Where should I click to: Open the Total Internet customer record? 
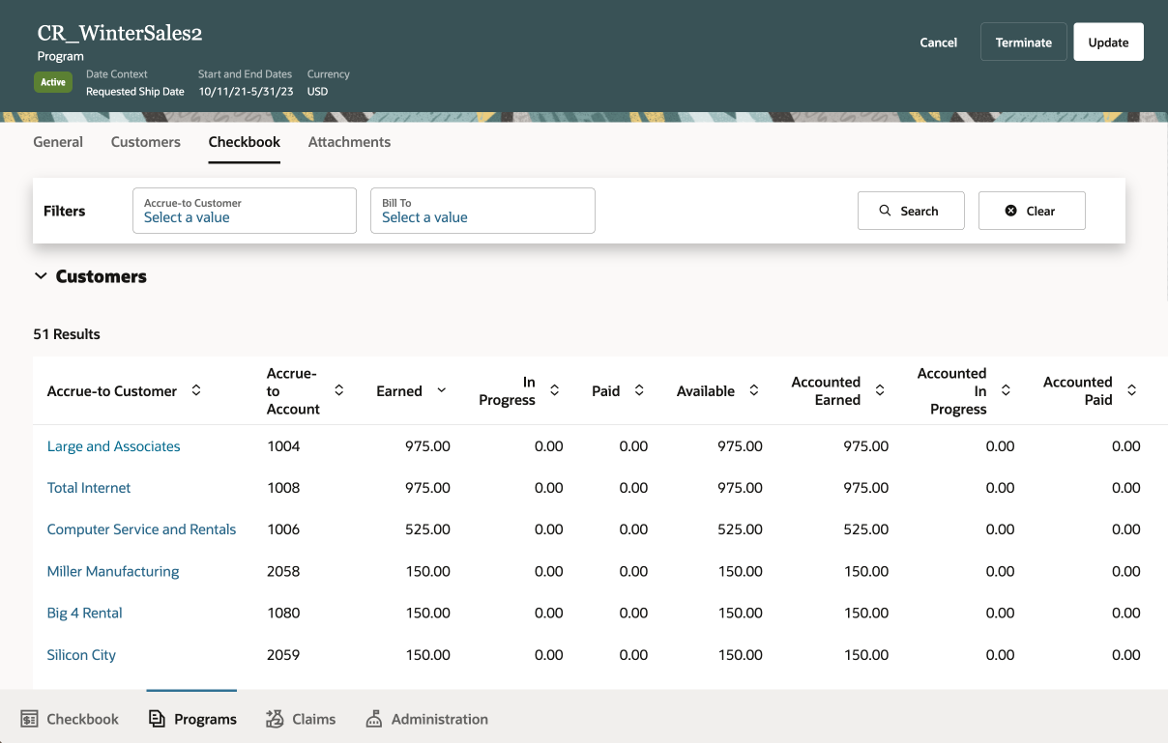pyautogui.click(x=89, y=487)
